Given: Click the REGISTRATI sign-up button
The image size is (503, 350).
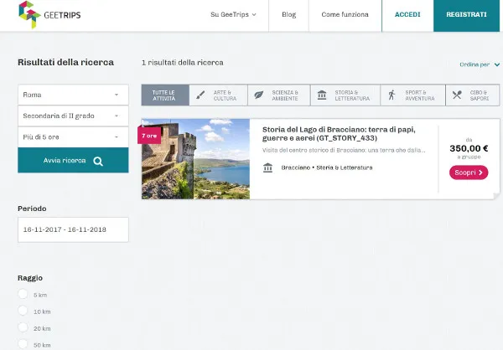Looking at the screenshot, I should [x=466, y=15].
